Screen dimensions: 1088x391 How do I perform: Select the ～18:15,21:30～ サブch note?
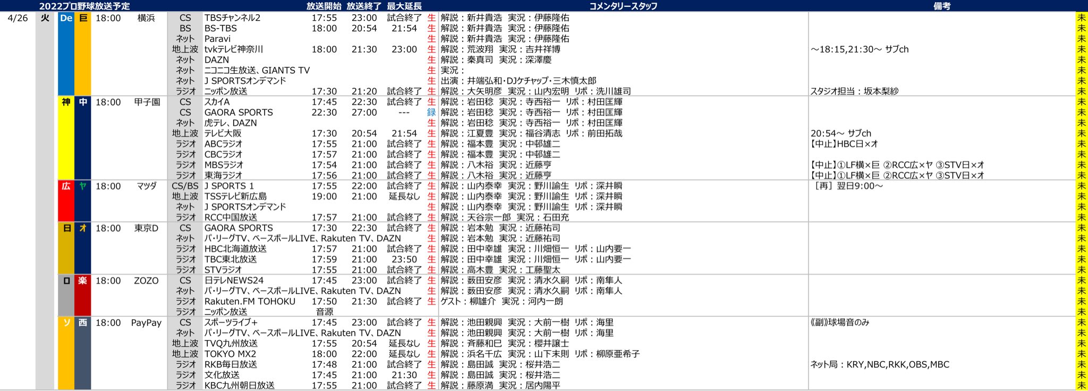[860, 49]
